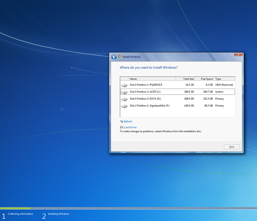Click the 18.5 GB total size cell
The image size is (257, 221).
coord(190,85)
